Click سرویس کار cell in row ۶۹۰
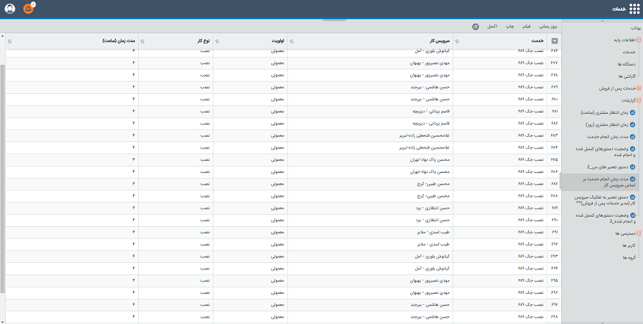The width and height of the screenshot is (643, 324). pyautogui.click(x=370, y=221)
